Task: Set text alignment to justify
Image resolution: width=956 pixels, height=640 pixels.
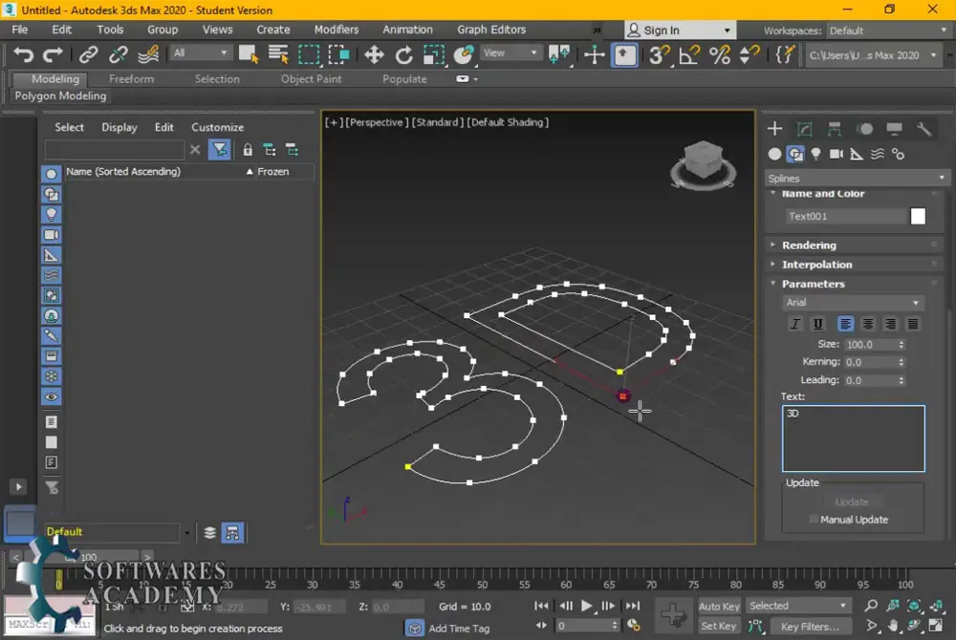Action: pos(913,324)
